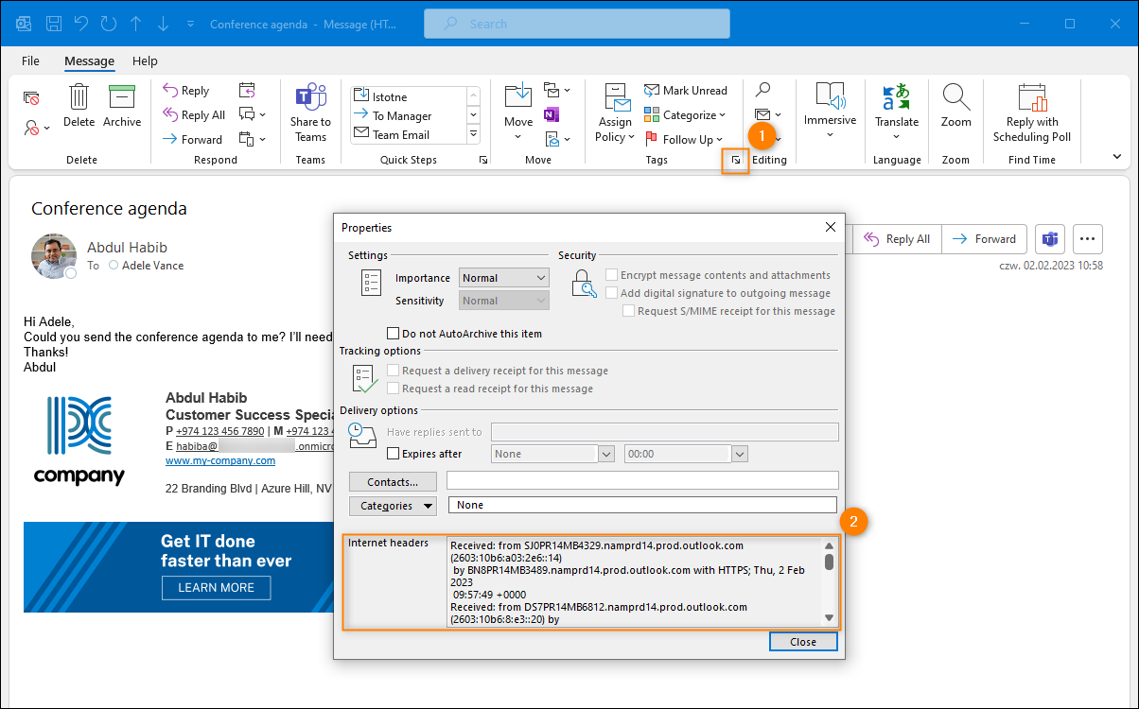Image resolution: width=1139 pixels, height=709 pixels.
Task: Send message to OneNote
Action: (552, 114)
